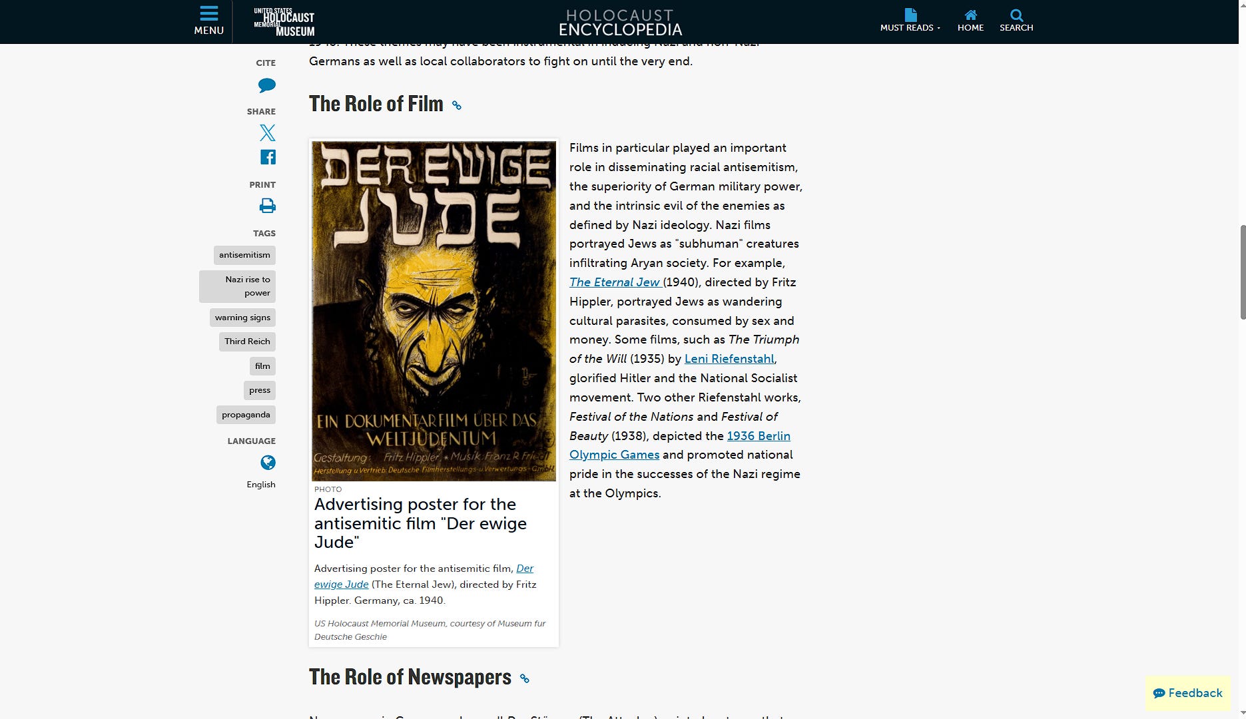Click The Role of Newspapers heading

(x=410, y=677)
